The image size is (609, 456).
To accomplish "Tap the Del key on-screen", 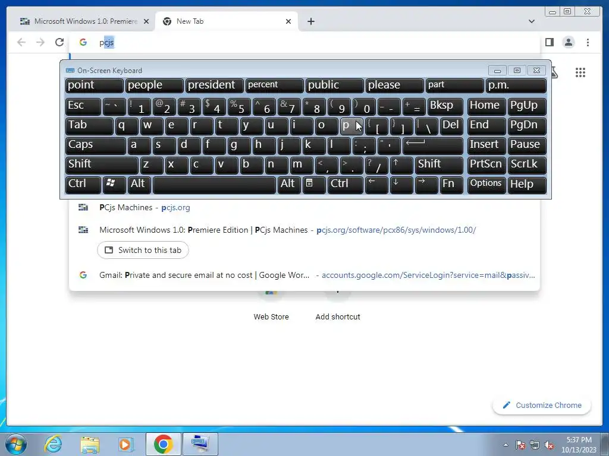I will pyautogui.click(x=452, y=126).
